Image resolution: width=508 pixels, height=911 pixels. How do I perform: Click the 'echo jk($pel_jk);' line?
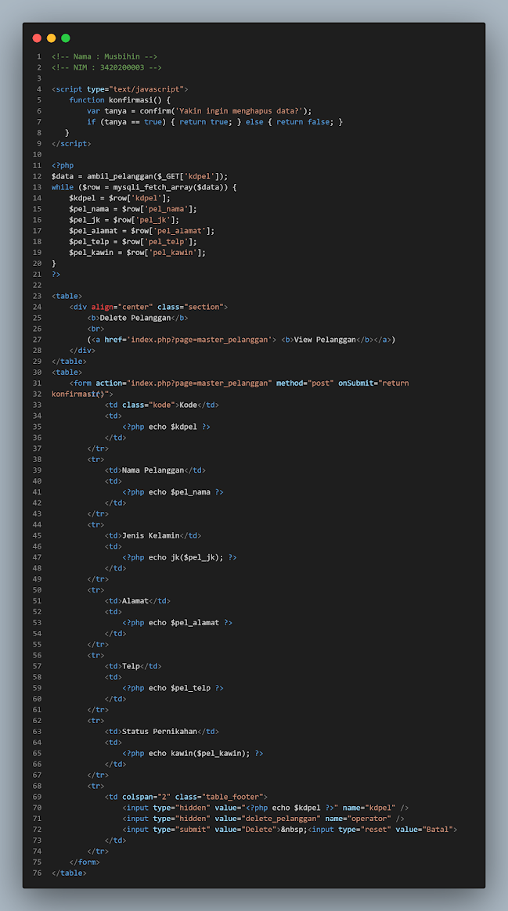coord(179,558)
